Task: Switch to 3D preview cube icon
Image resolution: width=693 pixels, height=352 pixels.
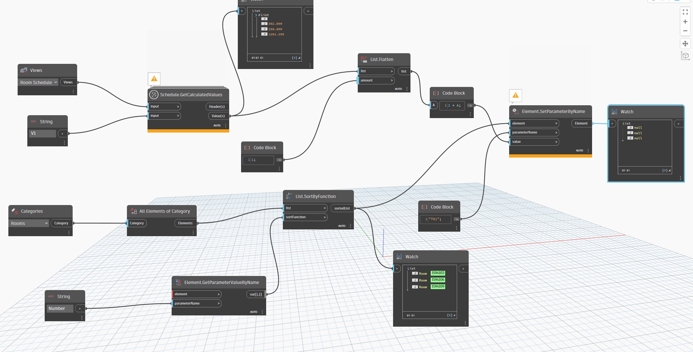Action: click(685, 56)
